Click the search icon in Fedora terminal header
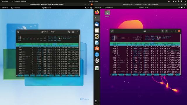Viewport: 187px width, 105px height. (x=69, y=32)
